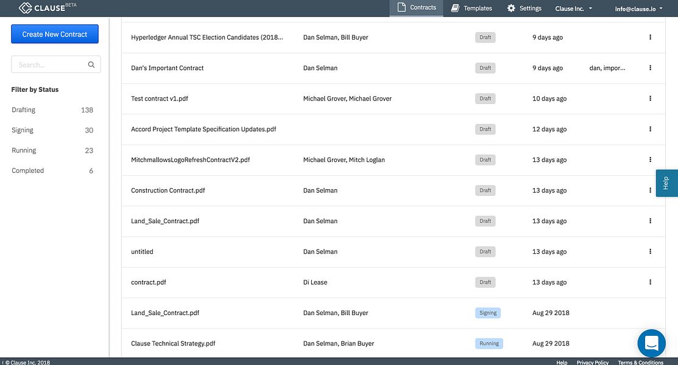Filter contracts by Running status
Image resolution: width=678 pixels, height=365 pixels.
coord(52,150)
